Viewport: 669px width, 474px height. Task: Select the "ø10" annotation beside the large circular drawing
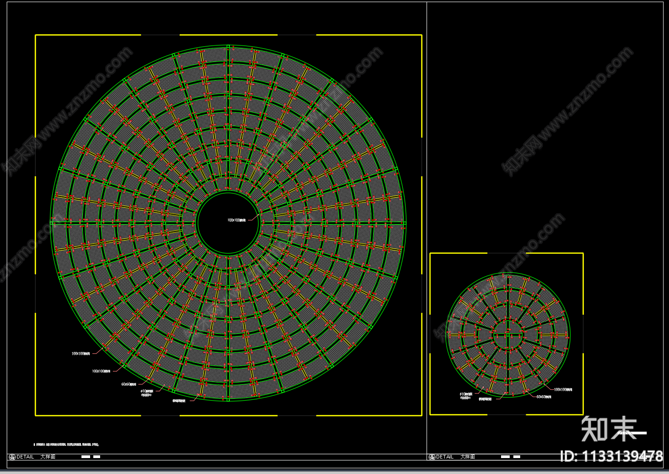click(x=147, y=392)
